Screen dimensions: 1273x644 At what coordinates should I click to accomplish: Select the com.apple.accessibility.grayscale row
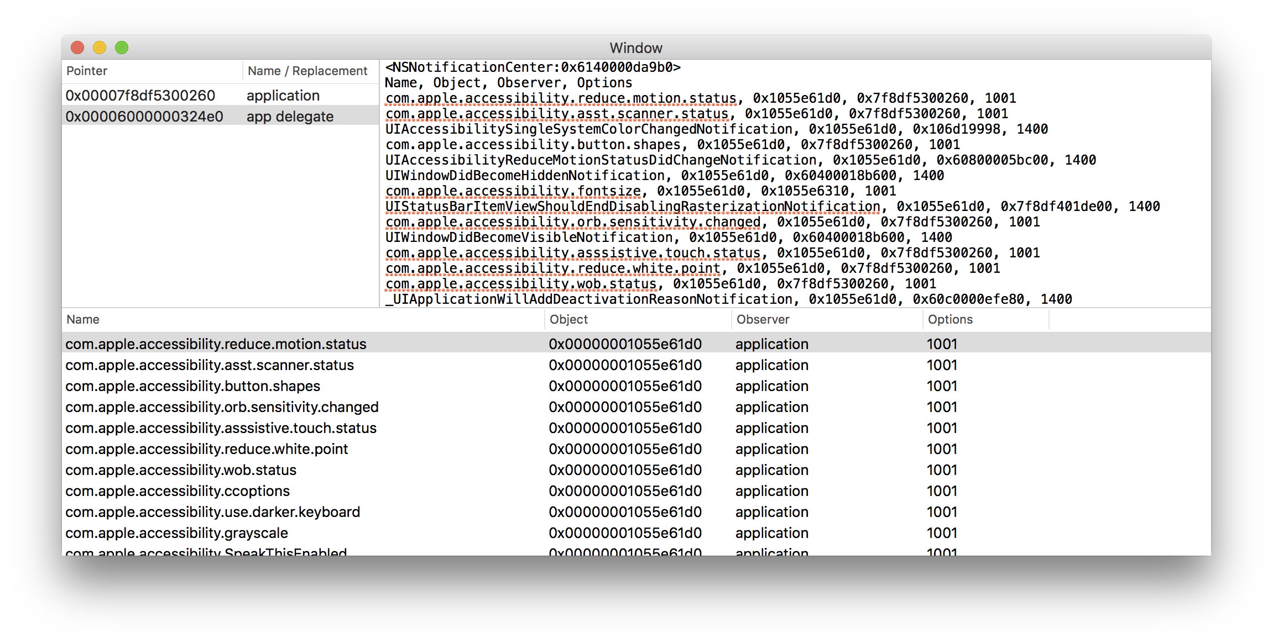(176, 532)
